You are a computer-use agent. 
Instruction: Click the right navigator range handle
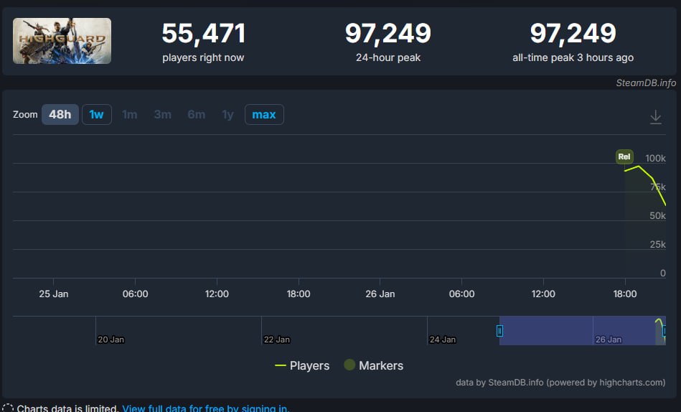664,331
